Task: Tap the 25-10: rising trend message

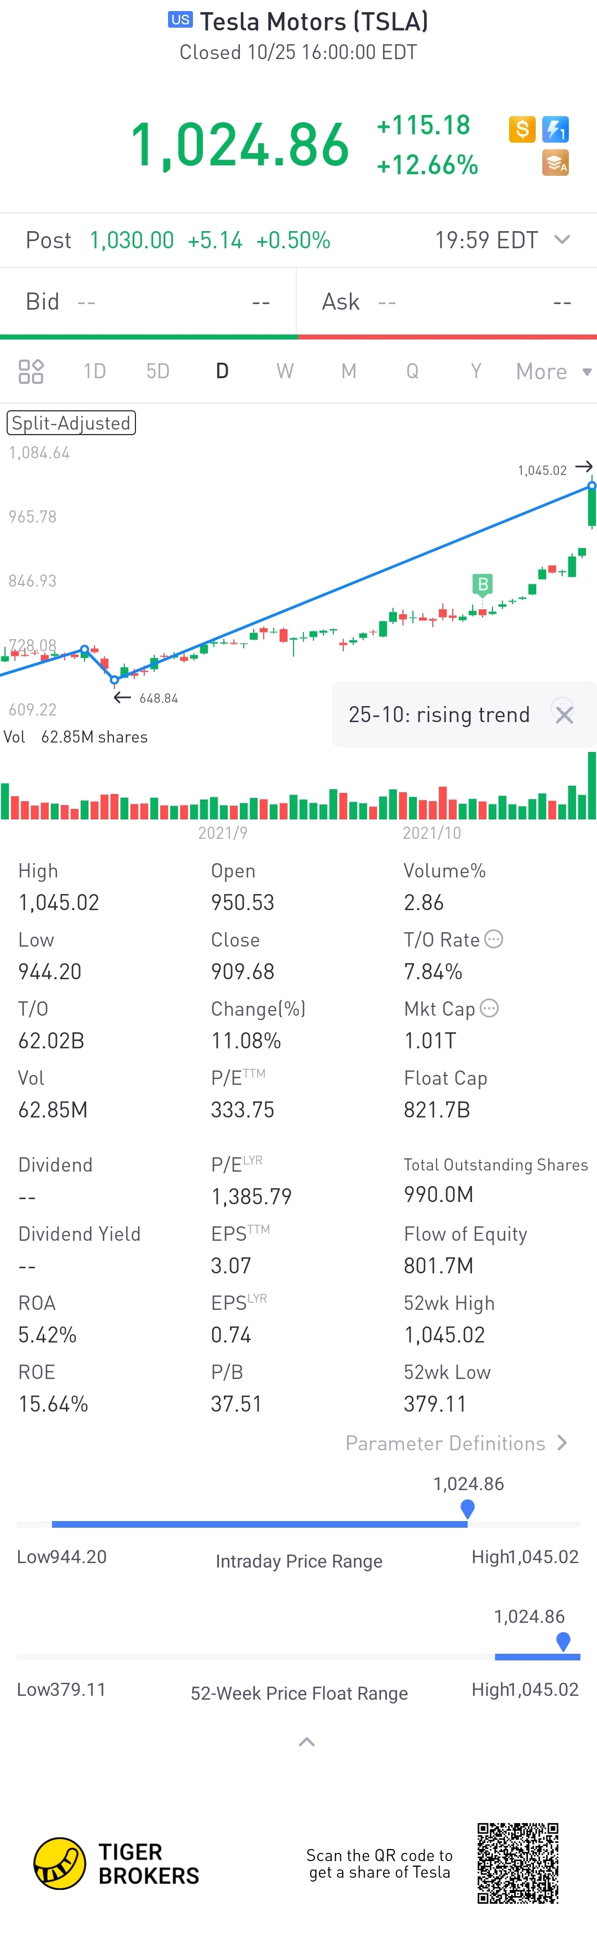Action: 439,715
